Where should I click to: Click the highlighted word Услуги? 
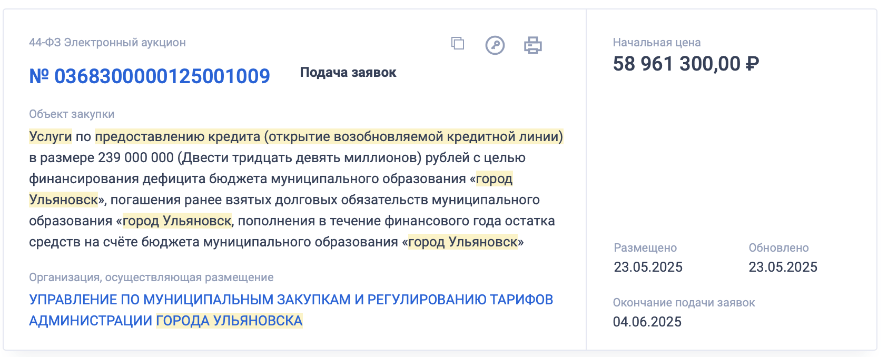51,136
